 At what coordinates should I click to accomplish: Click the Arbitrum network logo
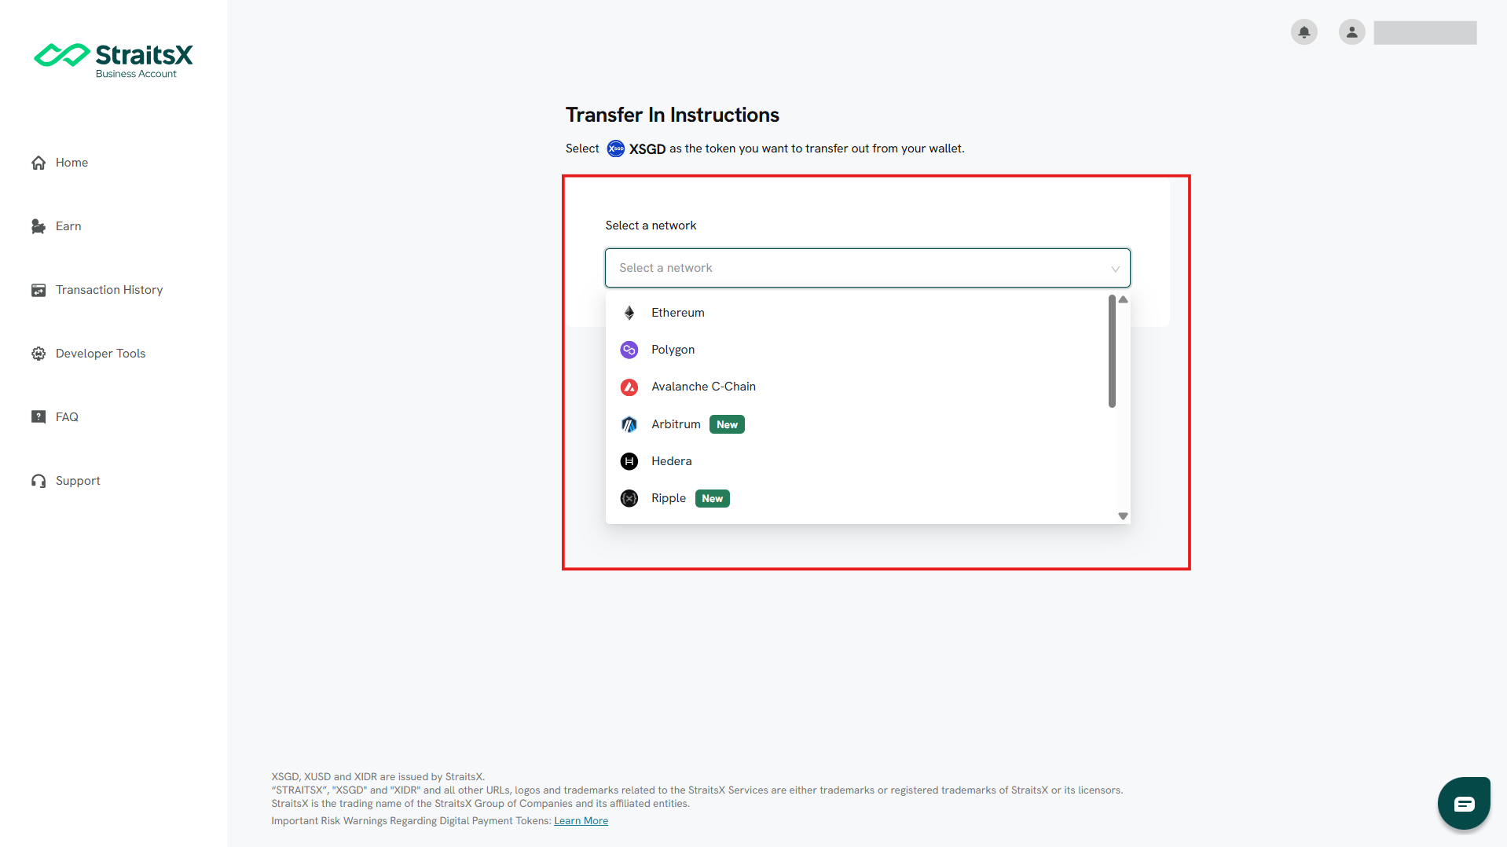629,424
